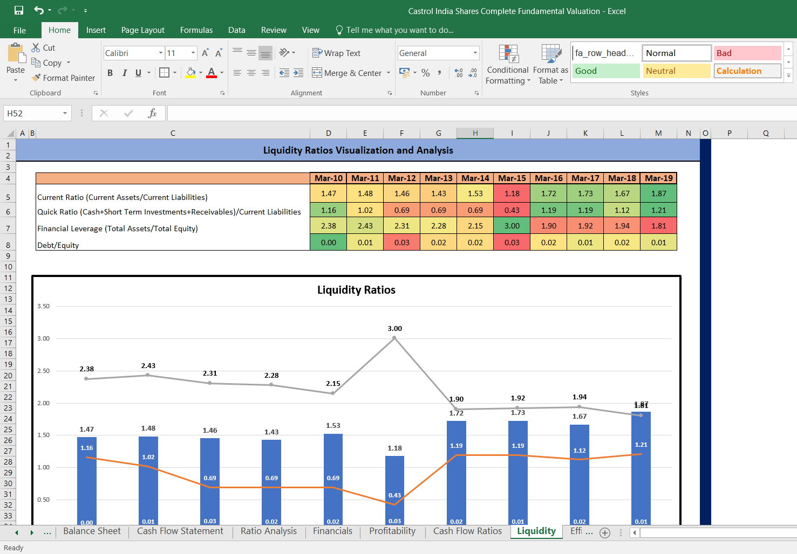Viewport: 797px width, 554px height.
Task: Click the formula bar input
Action: tap(482, 113)
